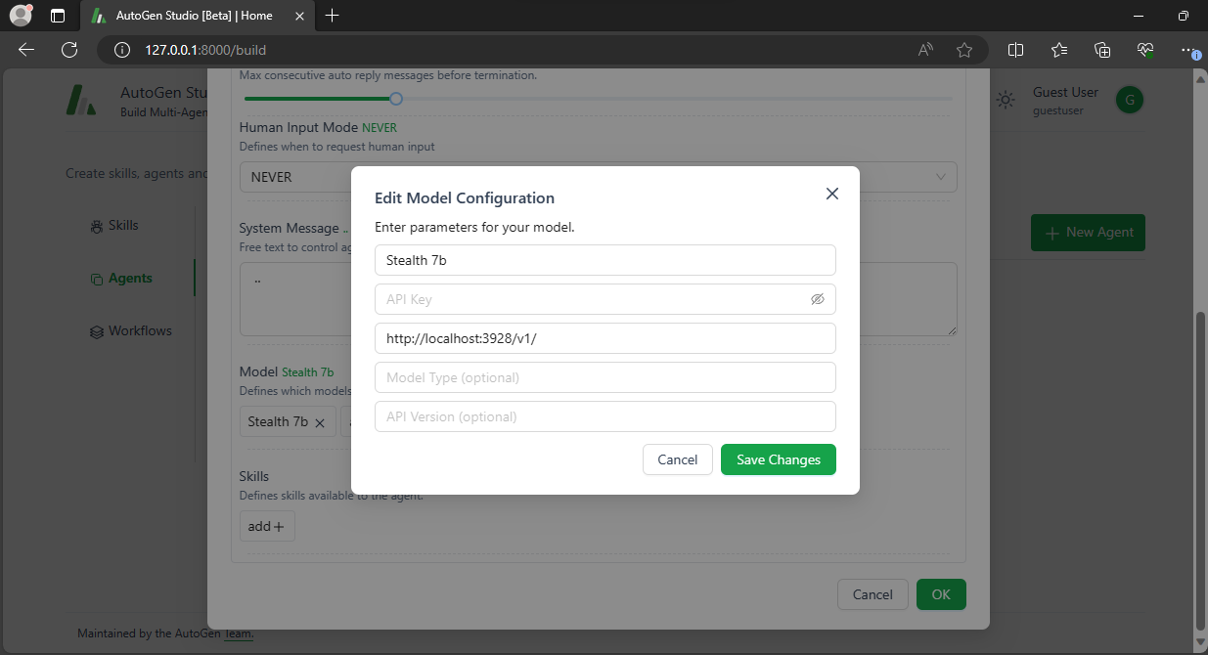Click the green OK button in agent dialog
Viewport: 1208px width, 655px height.
point(941,594)
